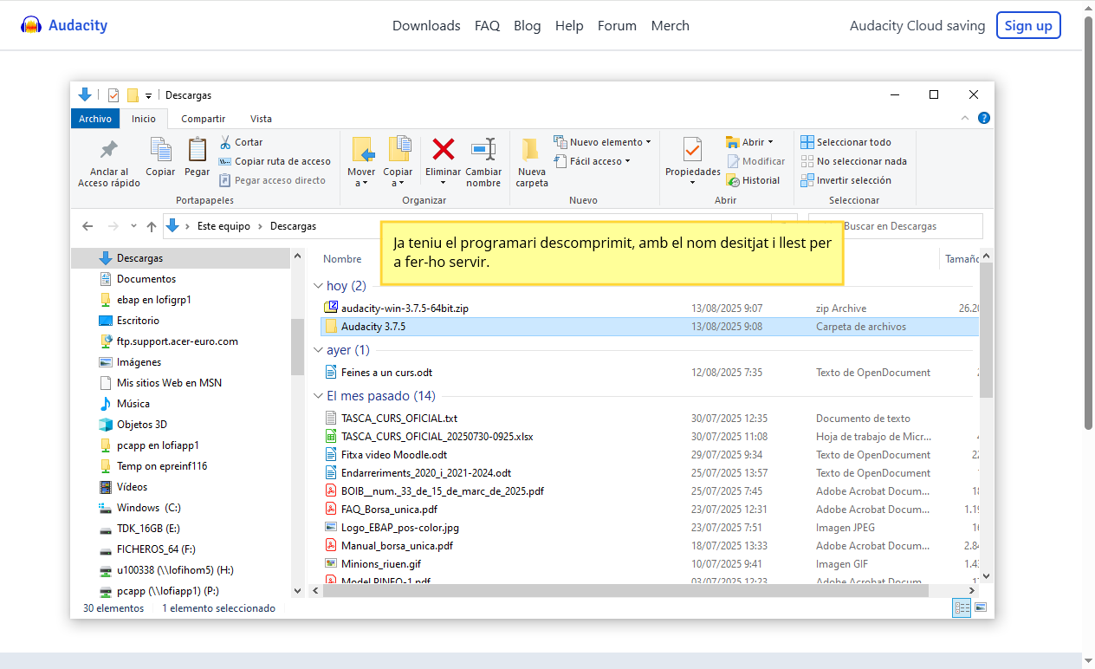Open the FAQ page link

pyautogui.click(x=487, y=26)
